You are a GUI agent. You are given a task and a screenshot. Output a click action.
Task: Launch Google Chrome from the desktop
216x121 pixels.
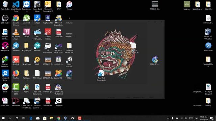coord(16,20)
